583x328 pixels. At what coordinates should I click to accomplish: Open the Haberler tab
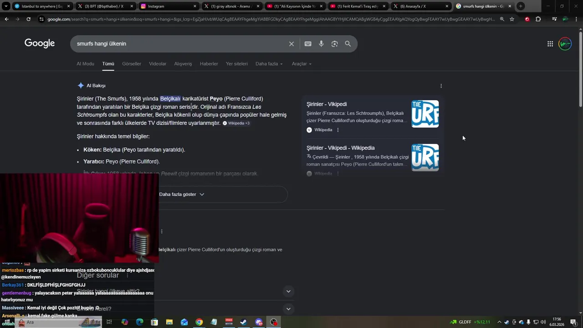[209, 64]
